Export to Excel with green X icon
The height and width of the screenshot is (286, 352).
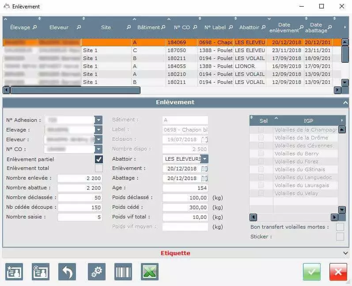tap(150, 271)
